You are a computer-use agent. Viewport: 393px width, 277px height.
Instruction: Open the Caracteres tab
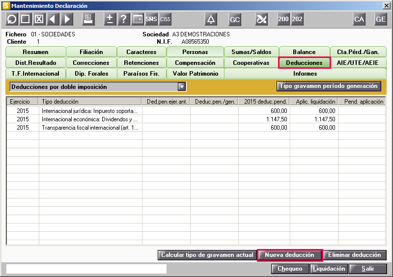[141, 52]
